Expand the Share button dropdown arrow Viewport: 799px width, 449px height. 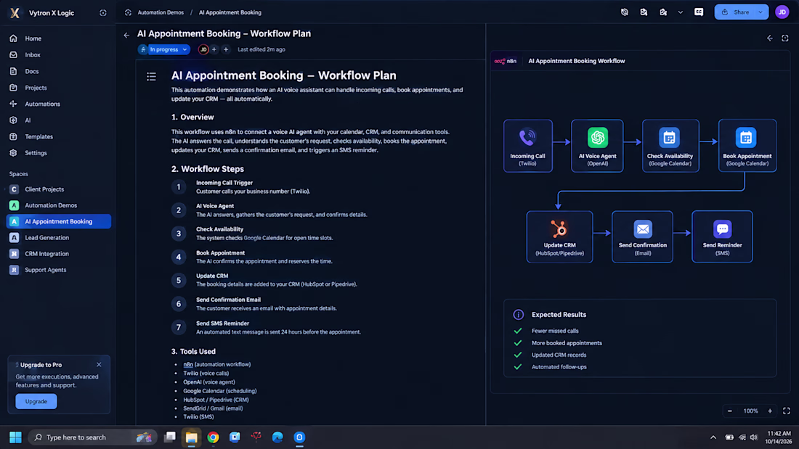[761, 12]
